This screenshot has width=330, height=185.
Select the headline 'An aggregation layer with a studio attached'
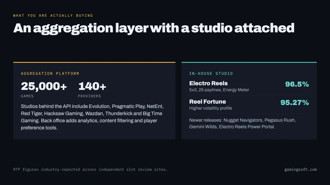pyautogui.click(x=154, y=28)
